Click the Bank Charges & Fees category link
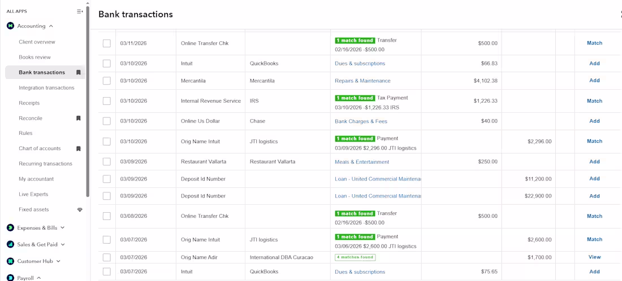Viewport: 622px width, 281px height. click(361, 121)
